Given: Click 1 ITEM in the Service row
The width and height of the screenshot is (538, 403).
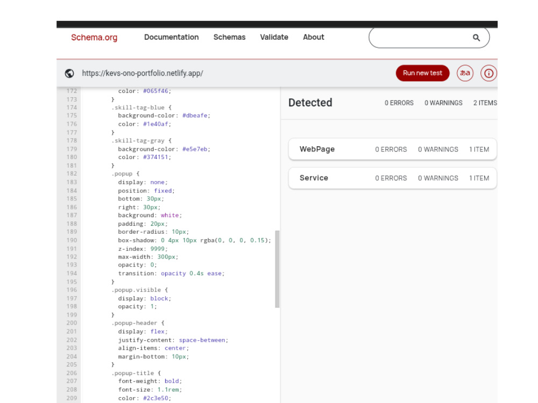Looking at the screenshot, I should [x=479, y=178].
